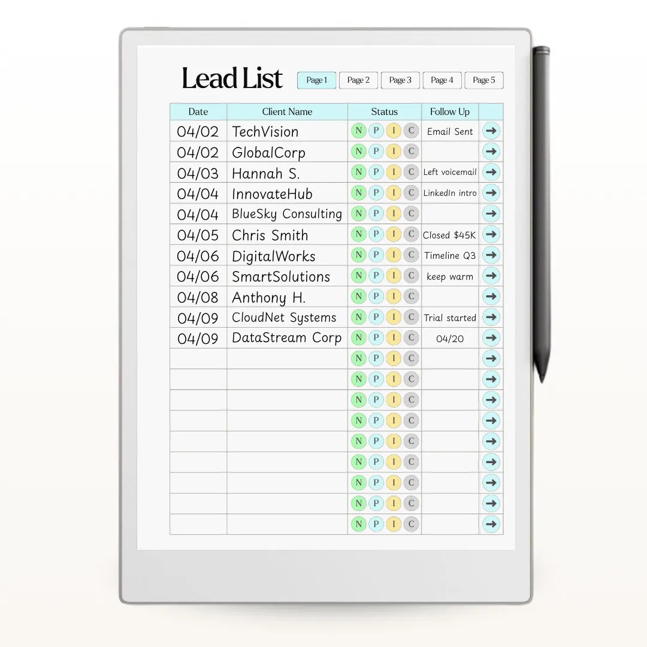Screen dimensions: 647x647
Task: Open the arrow link for SmartSolutions row
Action: pos(491,276)
